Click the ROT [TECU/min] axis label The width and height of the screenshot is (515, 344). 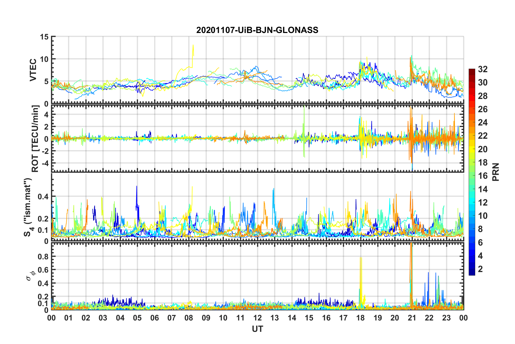[35, 138]
